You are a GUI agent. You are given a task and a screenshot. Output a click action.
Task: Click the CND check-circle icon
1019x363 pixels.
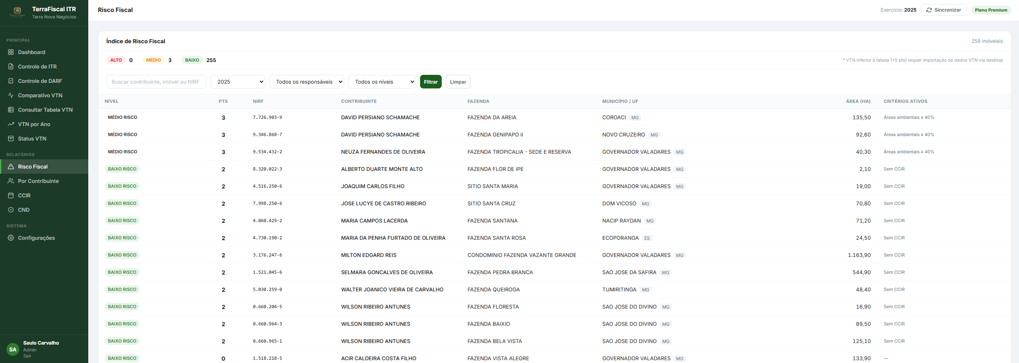pyautogui.click(x=11, y=210)
